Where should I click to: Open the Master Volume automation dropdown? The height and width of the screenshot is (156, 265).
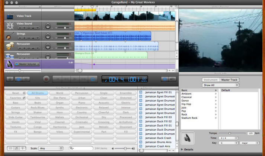click(27, 64)
